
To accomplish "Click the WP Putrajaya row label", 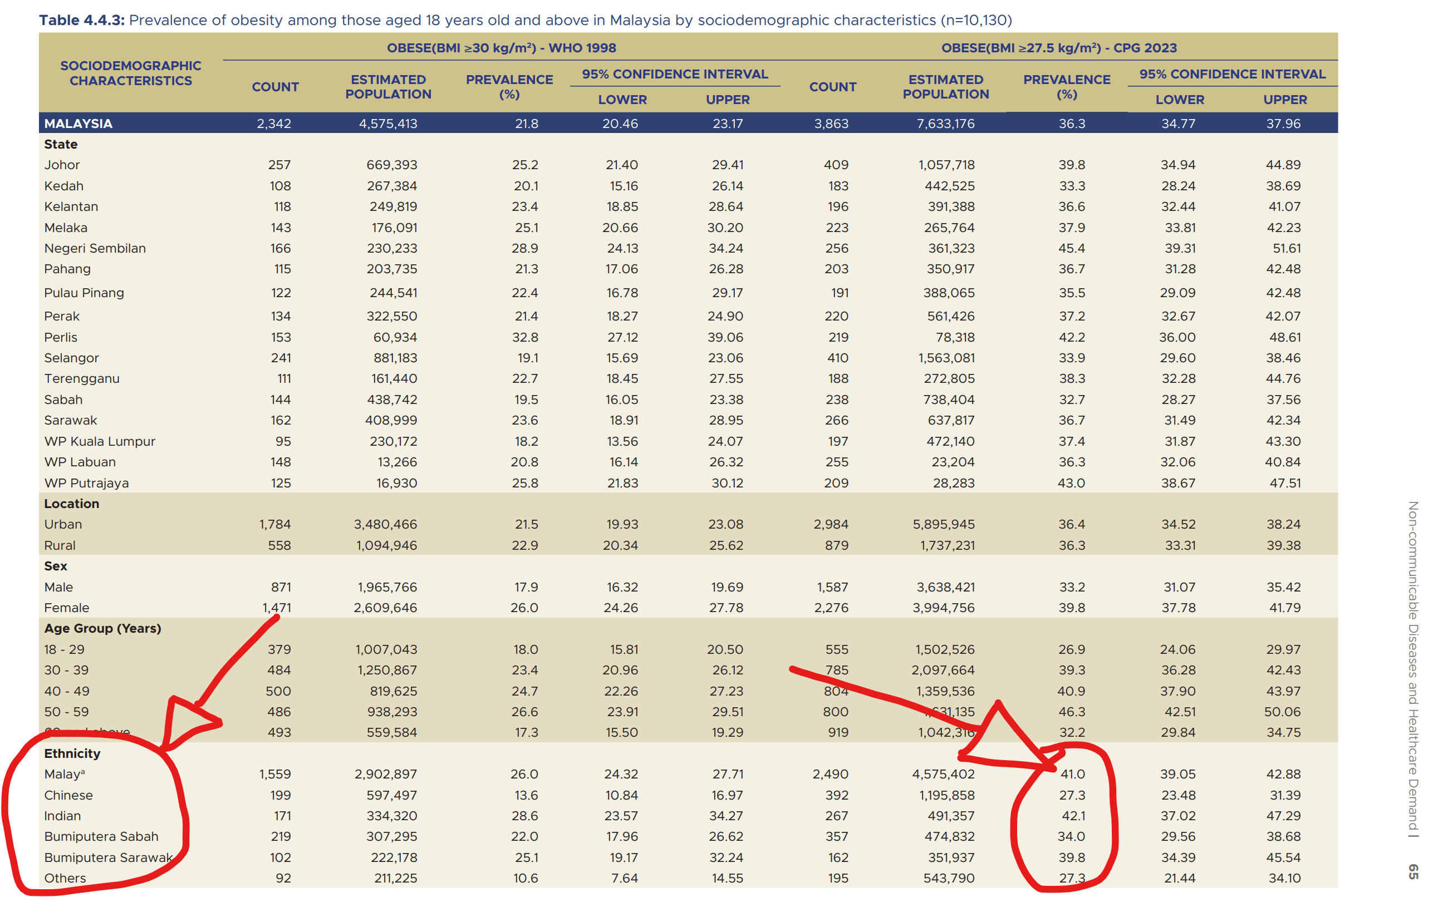I will point(87,483).
